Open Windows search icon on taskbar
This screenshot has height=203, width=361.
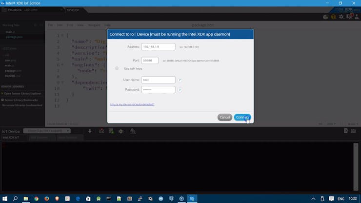pyautogui.click(x=15, y=199)
